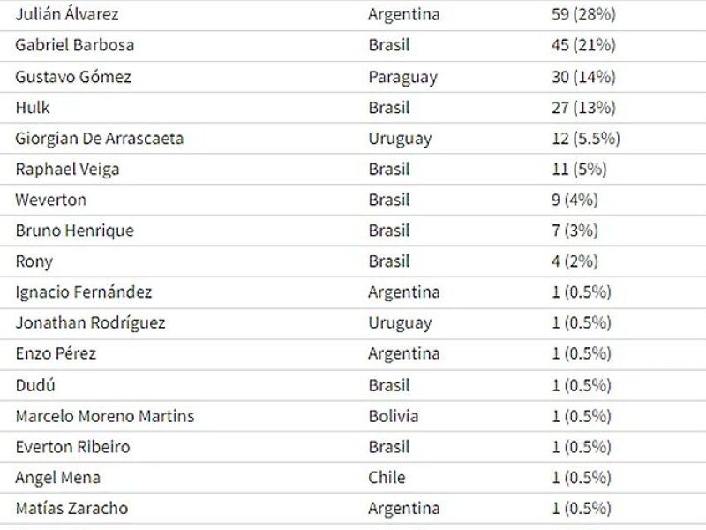Click the Dudú player name

coord(35,385)
